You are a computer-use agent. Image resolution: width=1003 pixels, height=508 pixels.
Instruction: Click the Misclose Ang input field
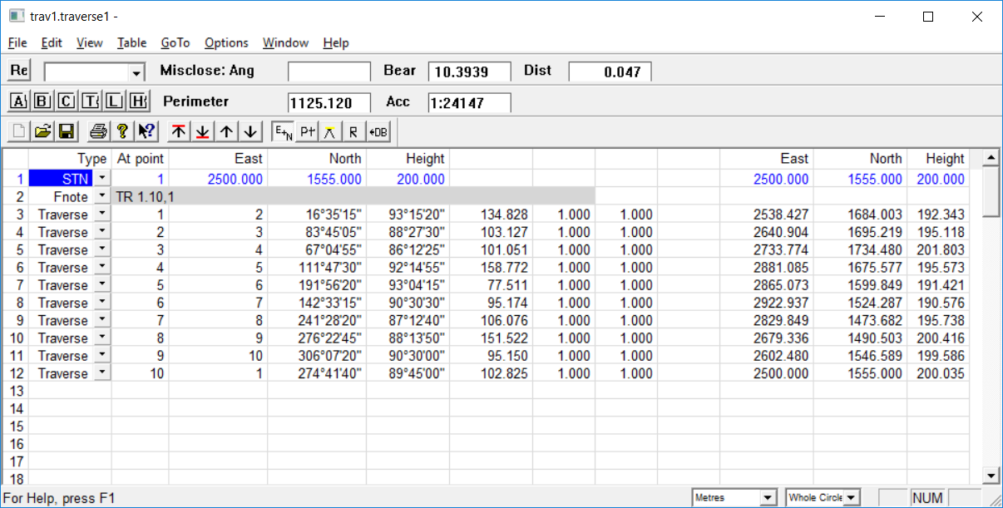click(329, 72)
